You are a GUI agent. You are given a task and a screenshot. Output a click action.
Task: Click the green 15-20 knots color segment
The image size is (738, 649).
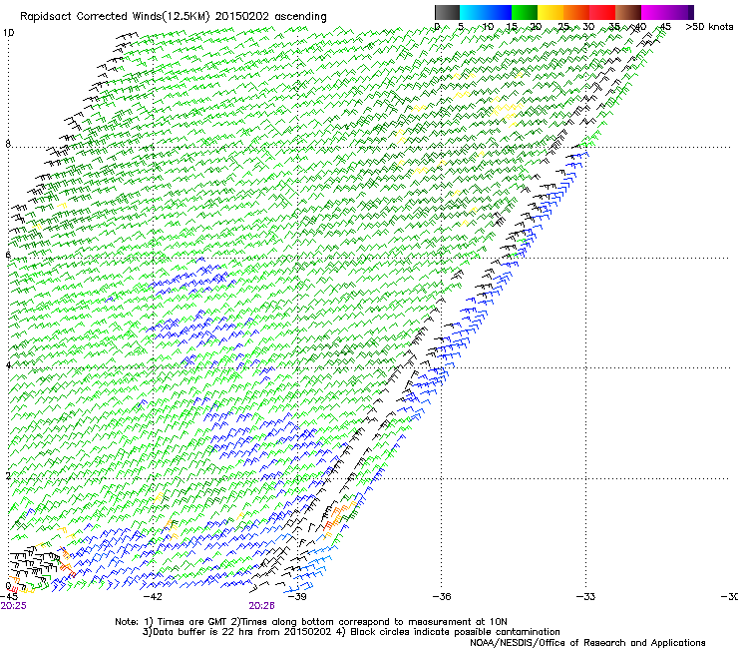point(525,12)
